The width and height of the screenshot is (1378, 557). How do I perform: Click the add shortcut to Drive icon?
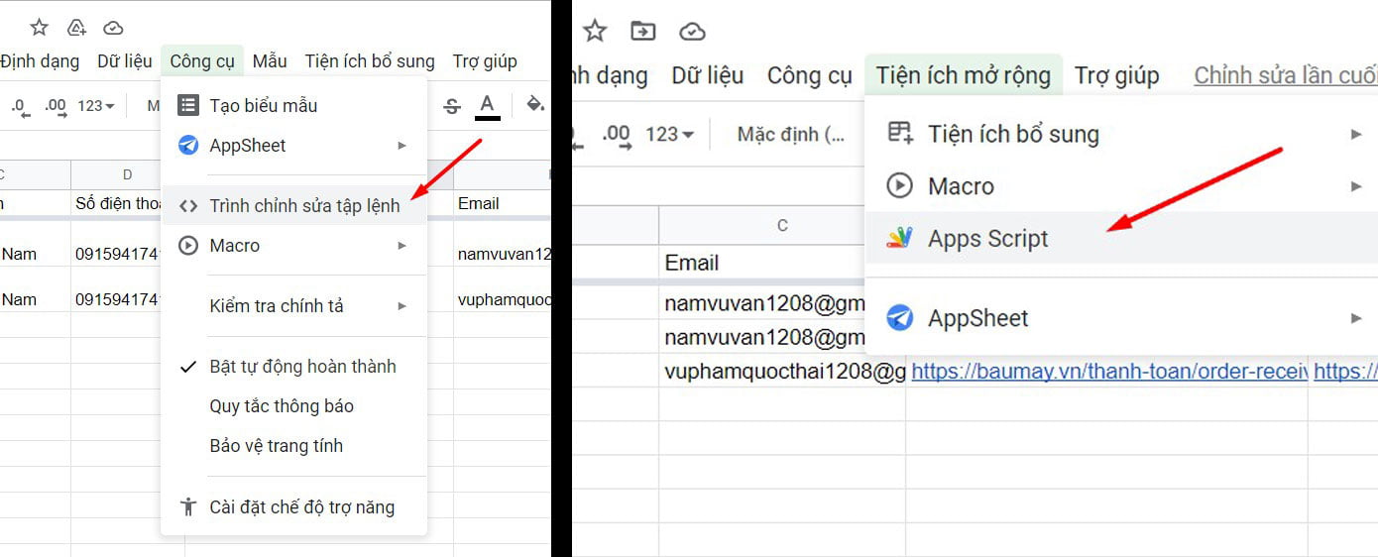[x=76, y=28]
